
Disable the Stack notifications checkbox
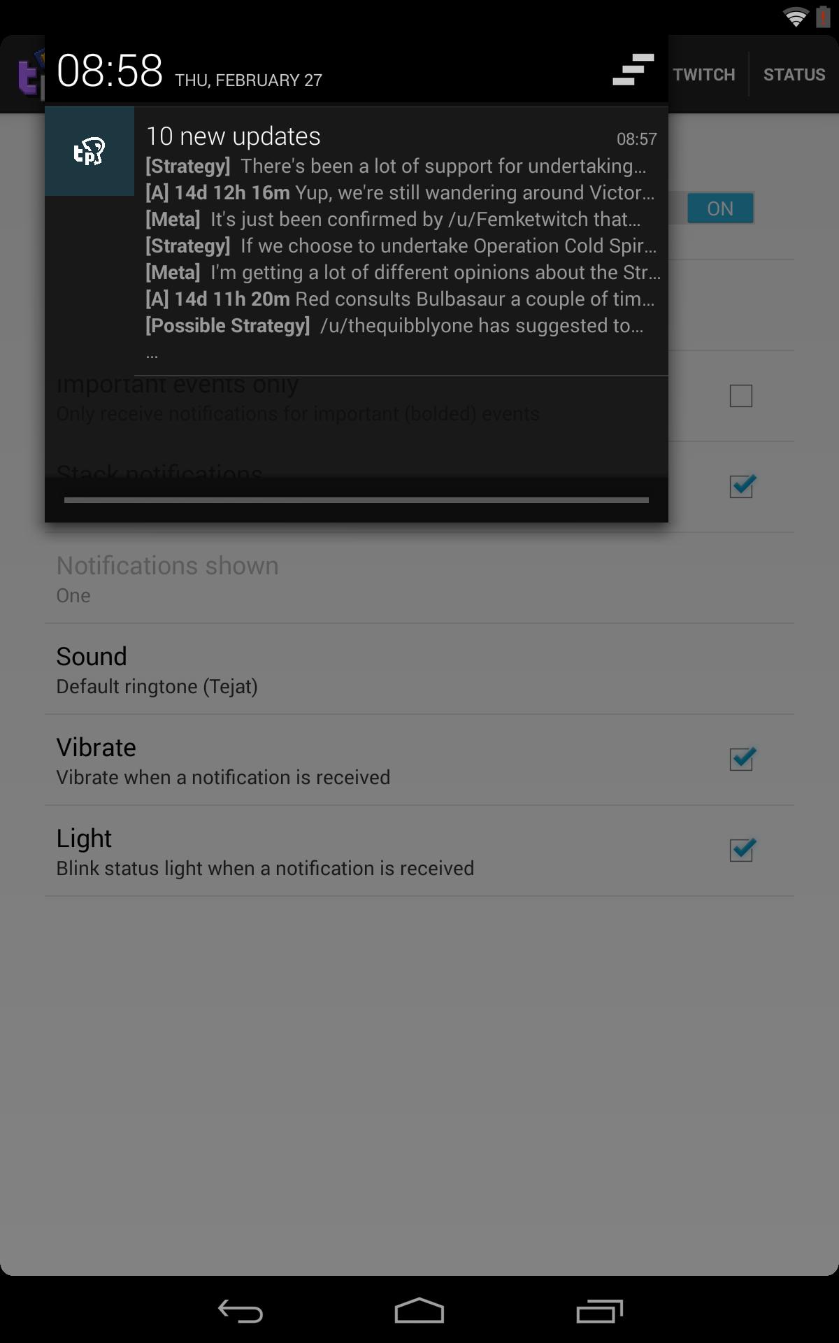click(741, 486)
